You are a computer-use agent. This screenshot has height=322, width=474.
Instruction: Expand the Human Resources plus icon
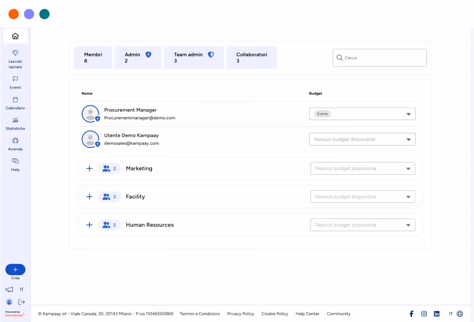89,225
